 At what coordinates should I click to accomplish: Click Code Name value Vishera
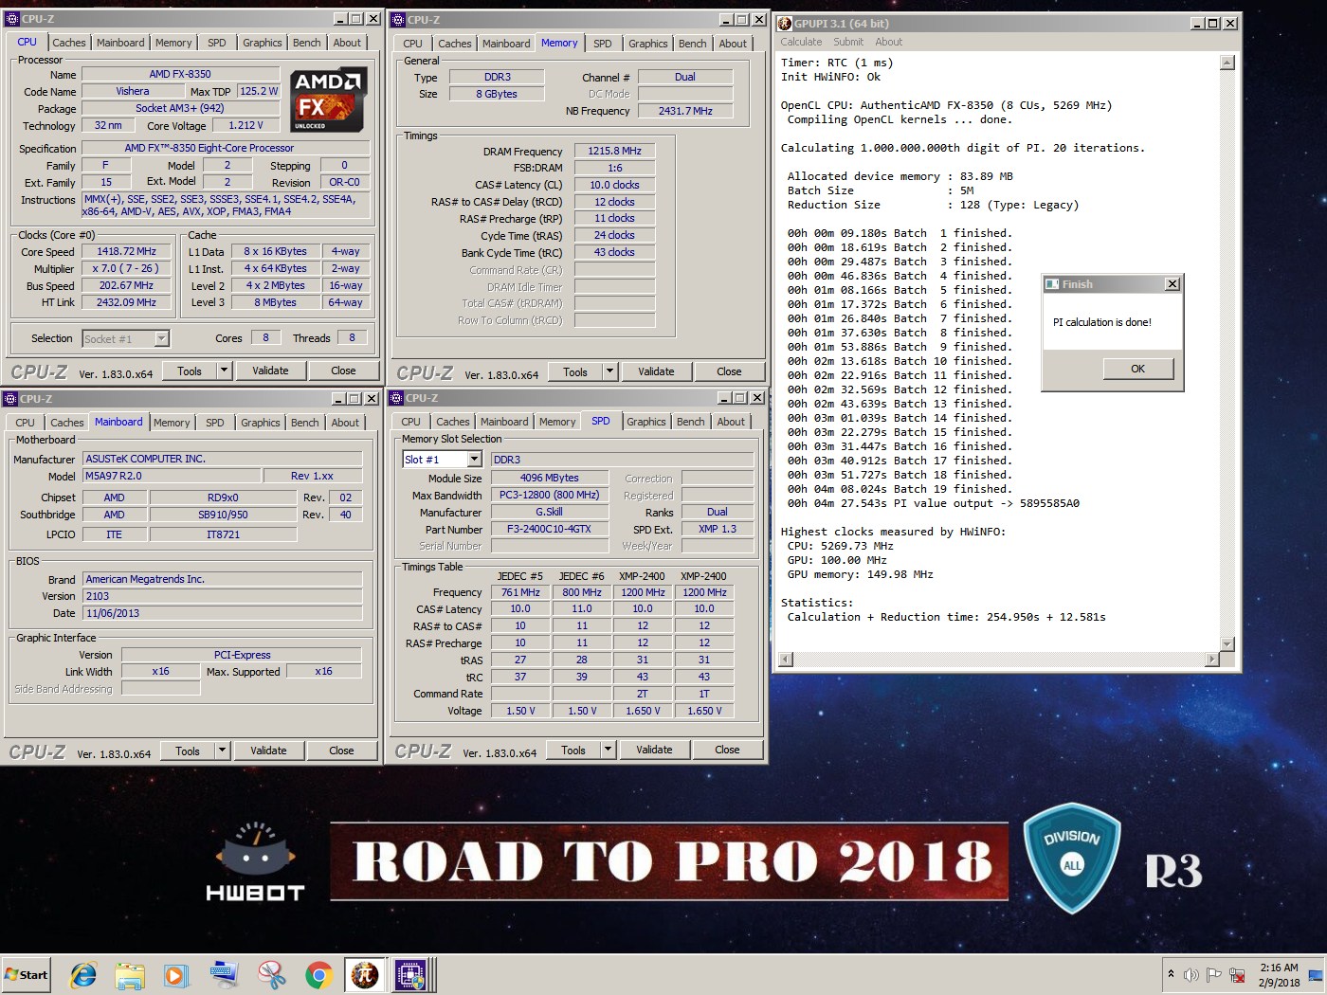tap(133, 91)
